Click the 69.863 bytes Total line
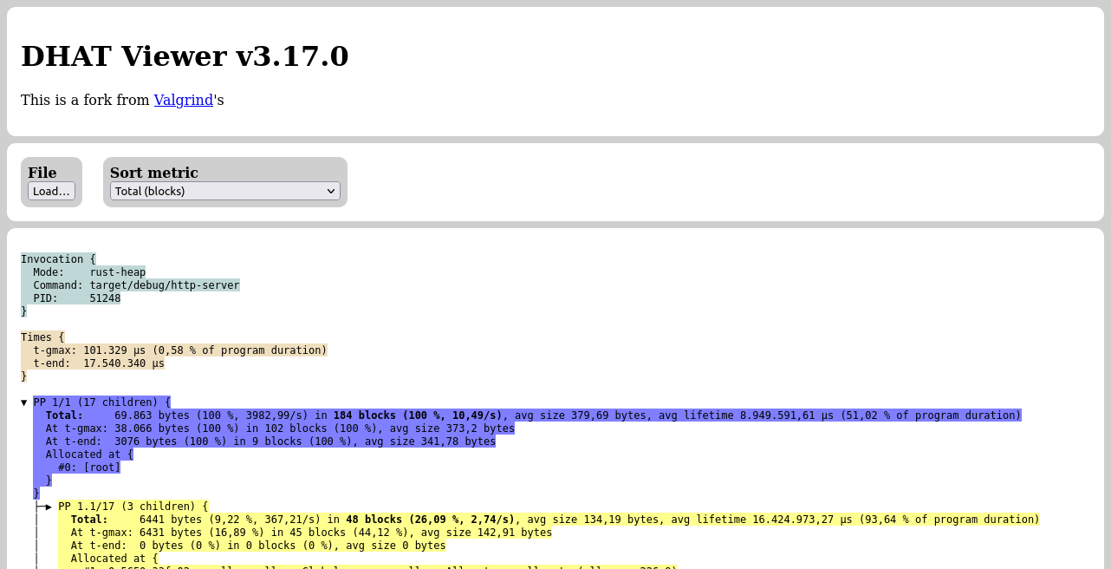Image resolution: width=1111 pixels, height=569 pixels. coord(527,415)
